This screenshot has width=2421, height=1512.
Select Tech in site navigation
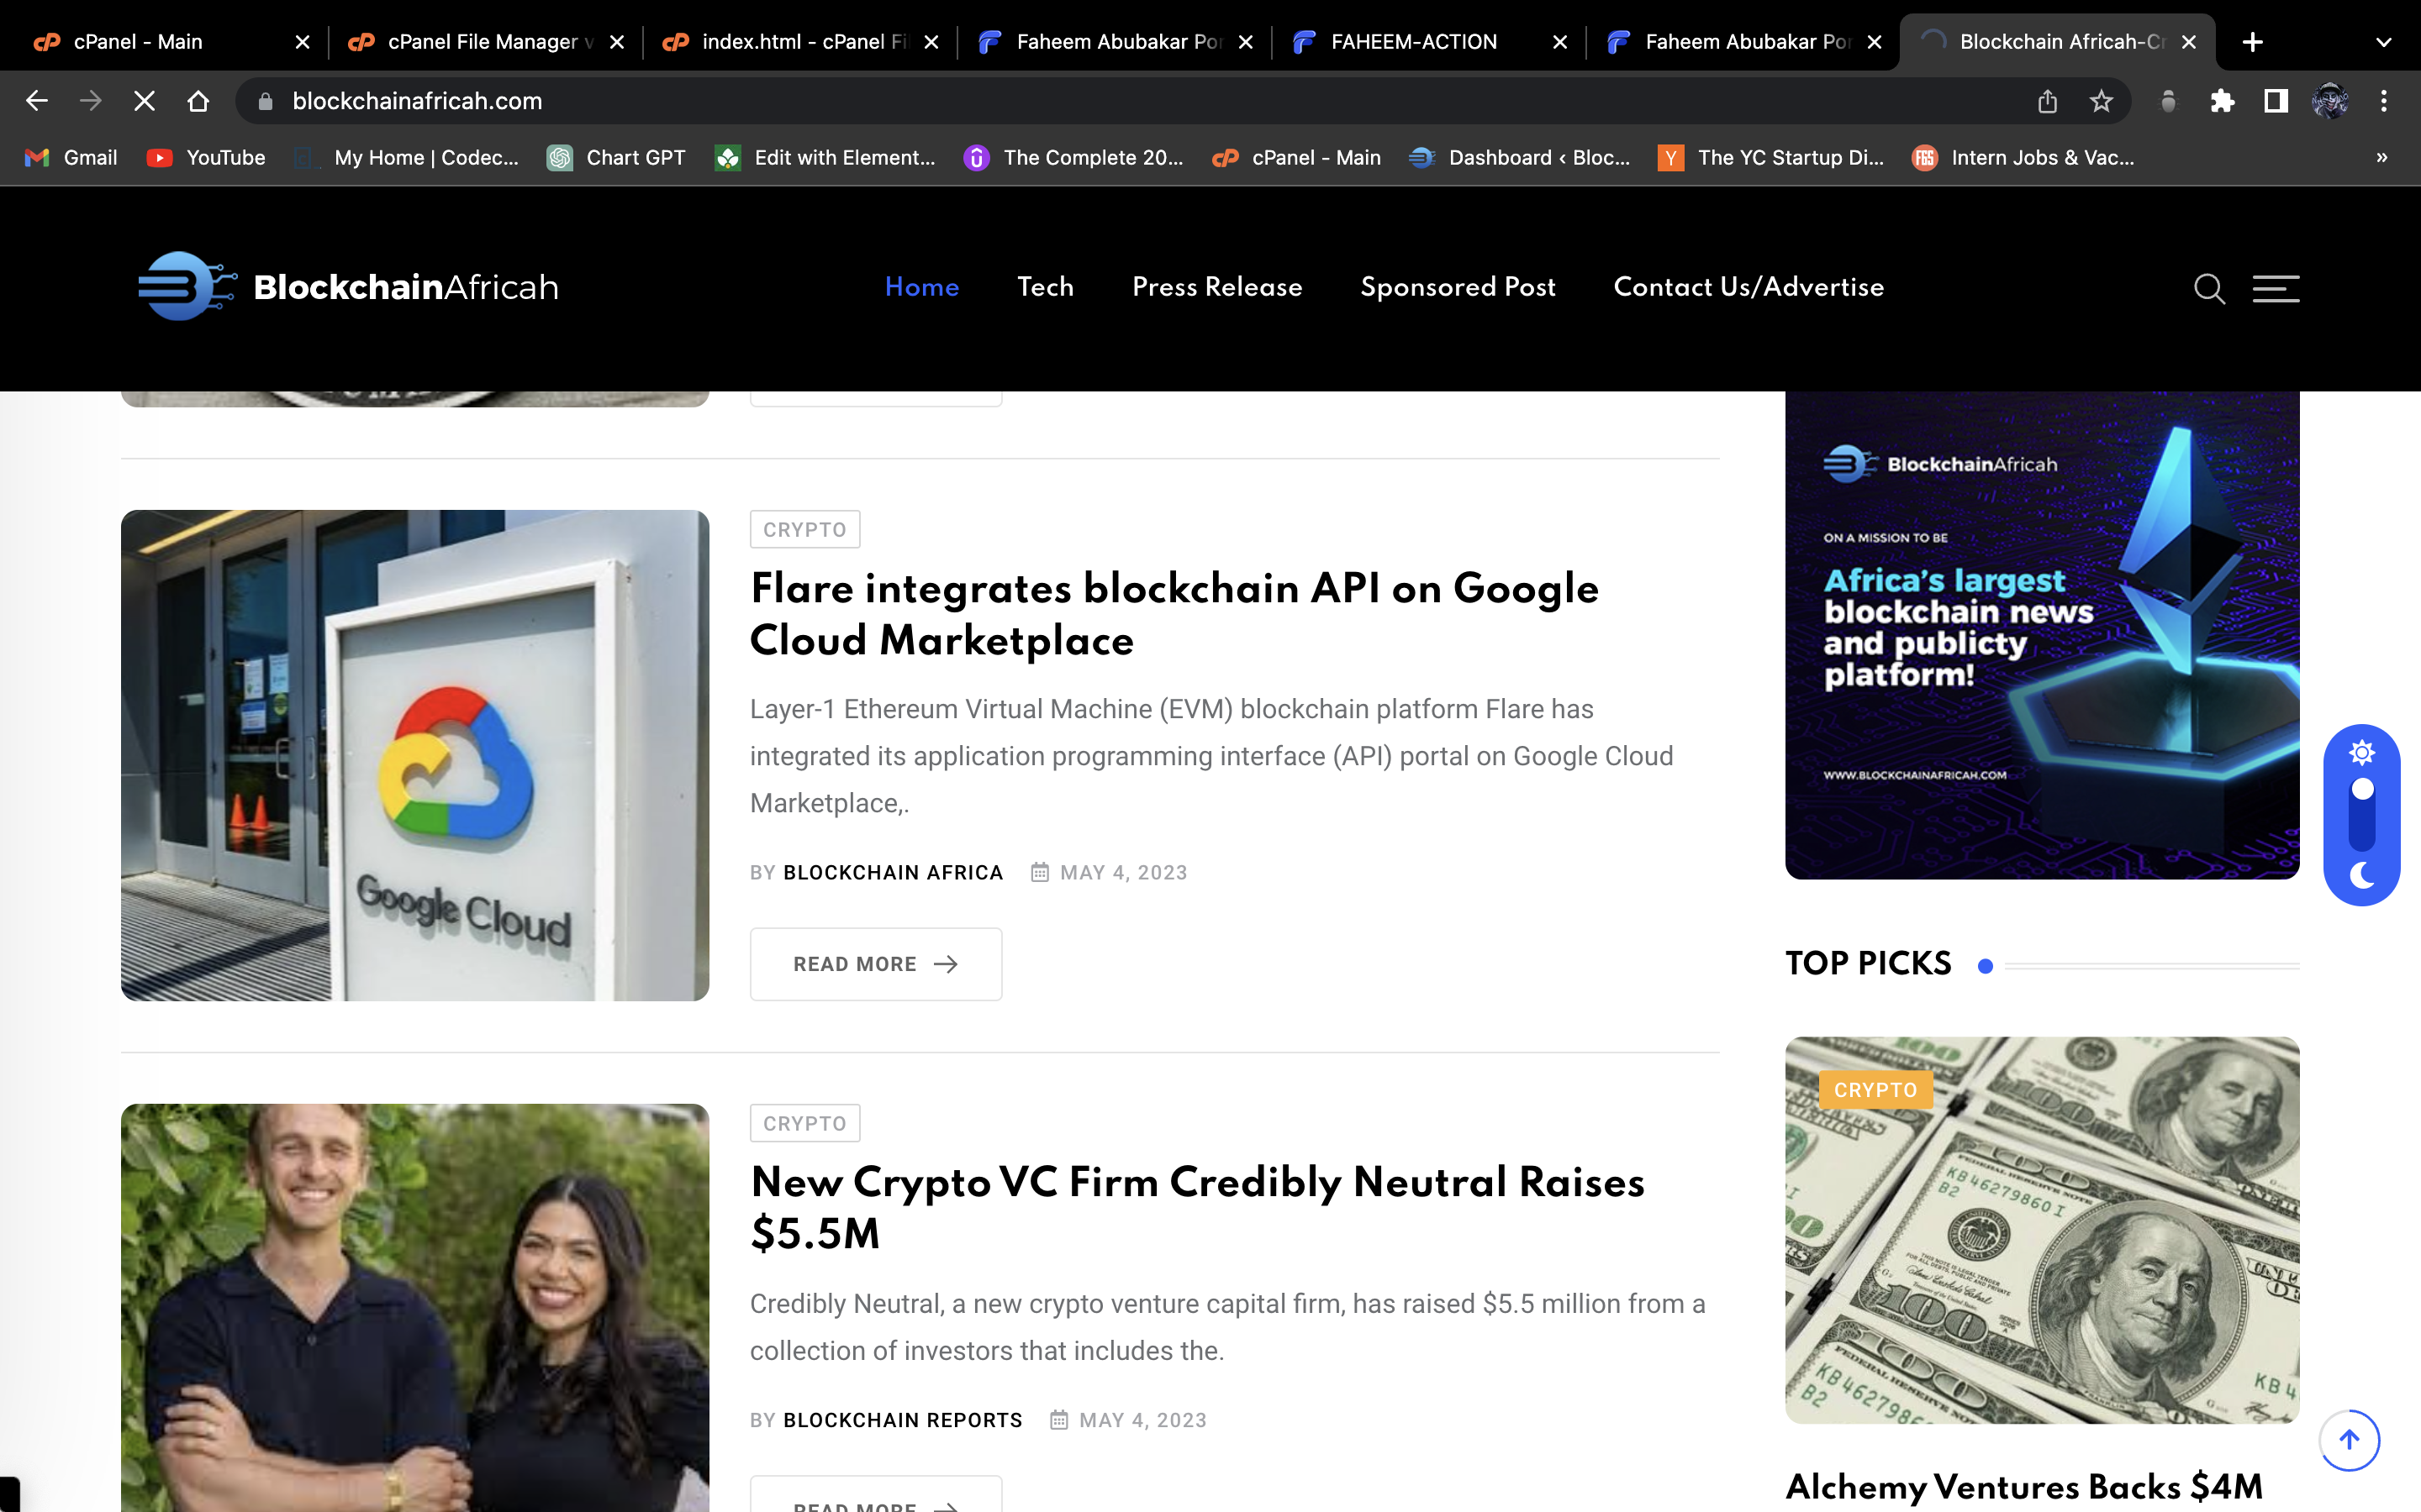click(1046, 287)
